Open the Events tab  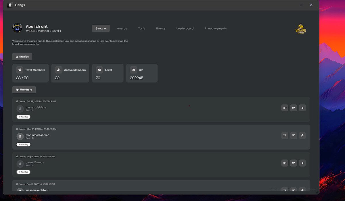pos(161,28)
